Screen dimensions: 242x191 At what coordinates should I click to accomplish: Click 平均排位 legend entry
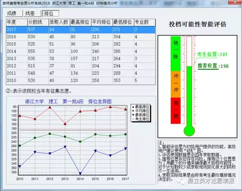(x=141, y=111)
